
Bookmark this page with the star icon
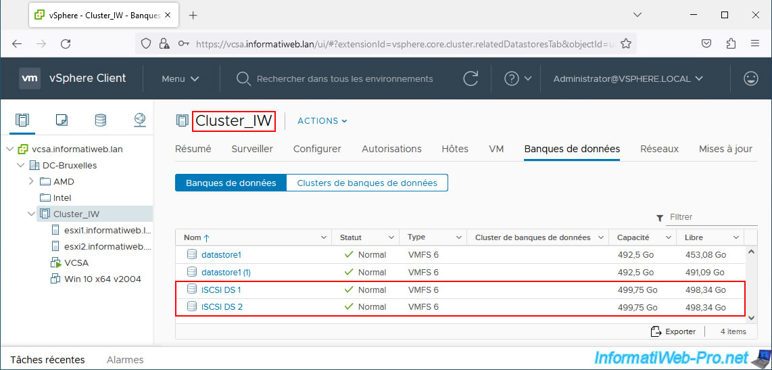point(626,44)
